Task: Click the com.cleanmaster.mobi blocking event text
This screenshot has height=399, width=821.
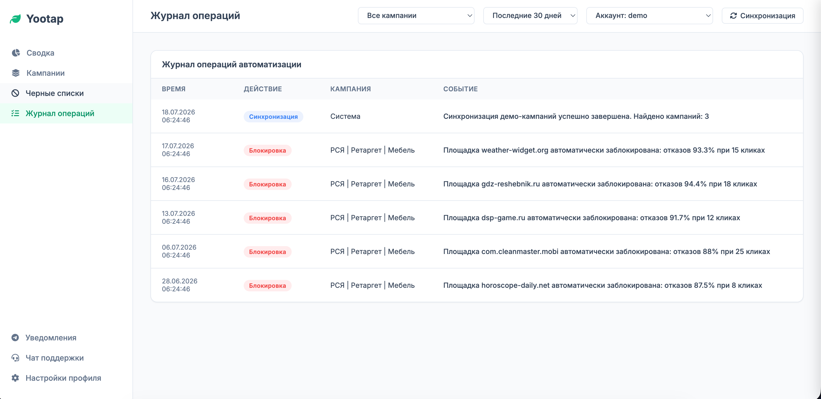Action: (x=606, y=252)
